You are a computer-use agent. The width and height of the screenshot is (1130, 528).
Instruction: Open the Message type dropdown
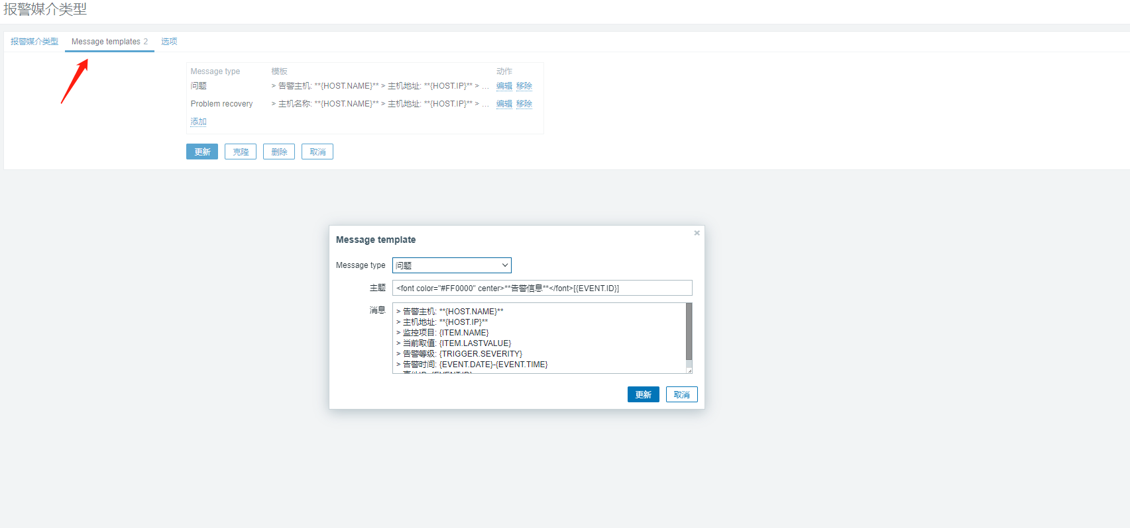coord(451,265)
